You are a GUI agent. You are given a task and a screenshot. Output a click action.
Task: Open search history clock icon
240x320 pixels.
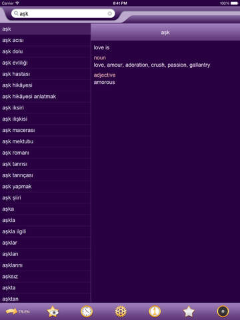coord(87,311)
